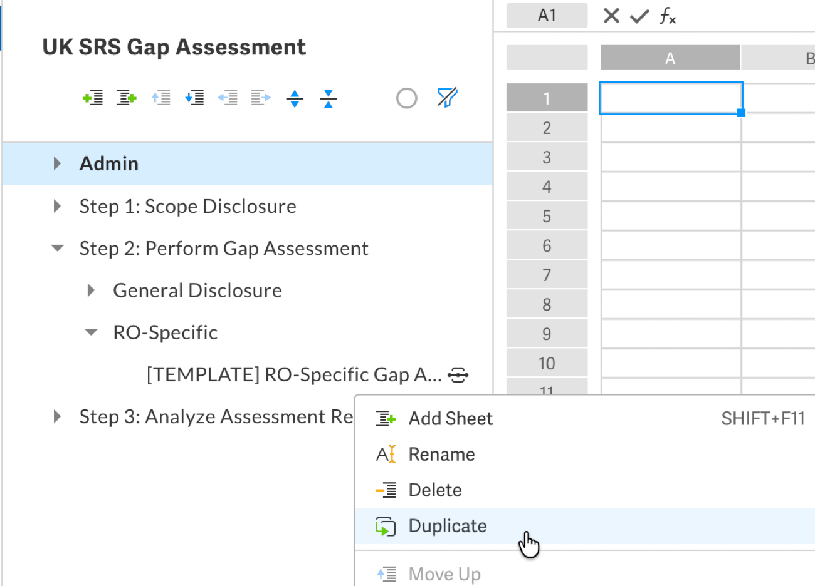The image size is (815, 586).
Task: Click the indent toolbar icon
Action: point(261,98)
